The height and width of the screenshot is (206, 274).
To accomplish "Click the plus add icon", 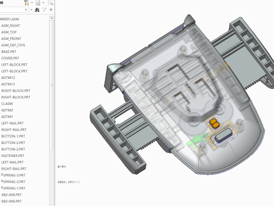I will (x=51, y=10).
